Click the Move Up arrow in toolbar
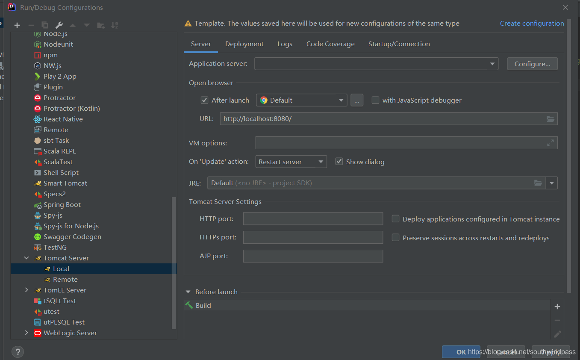 pyautogui.click(x=73, y=25)
